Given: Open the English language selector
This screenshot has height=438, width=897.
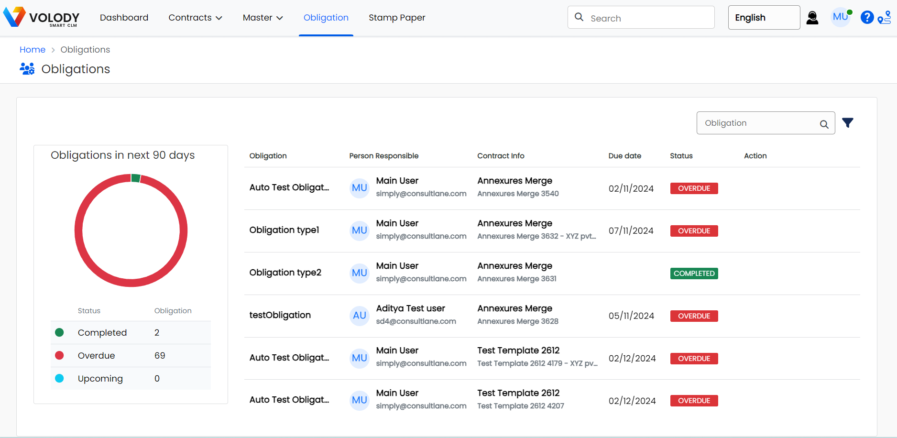Looking at the screenshot, I should click(x=764, y=17).
